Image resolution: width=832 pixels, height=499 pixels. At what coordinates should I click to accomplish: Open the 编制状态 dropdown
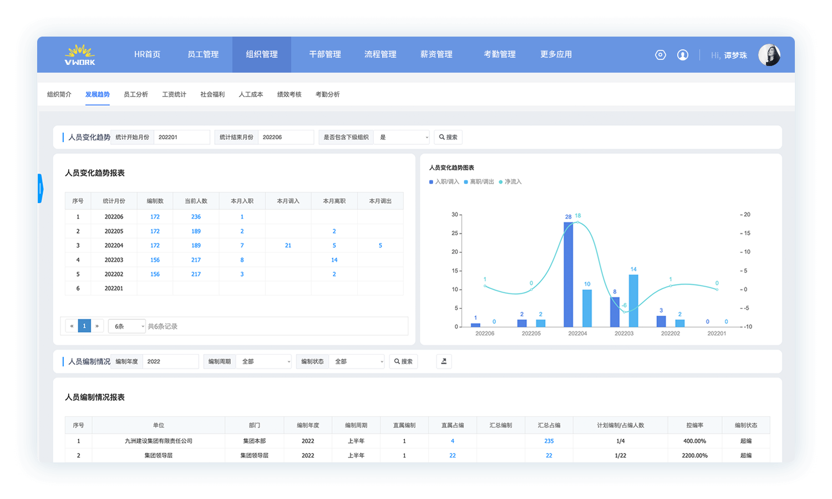[x=357, y=361]
